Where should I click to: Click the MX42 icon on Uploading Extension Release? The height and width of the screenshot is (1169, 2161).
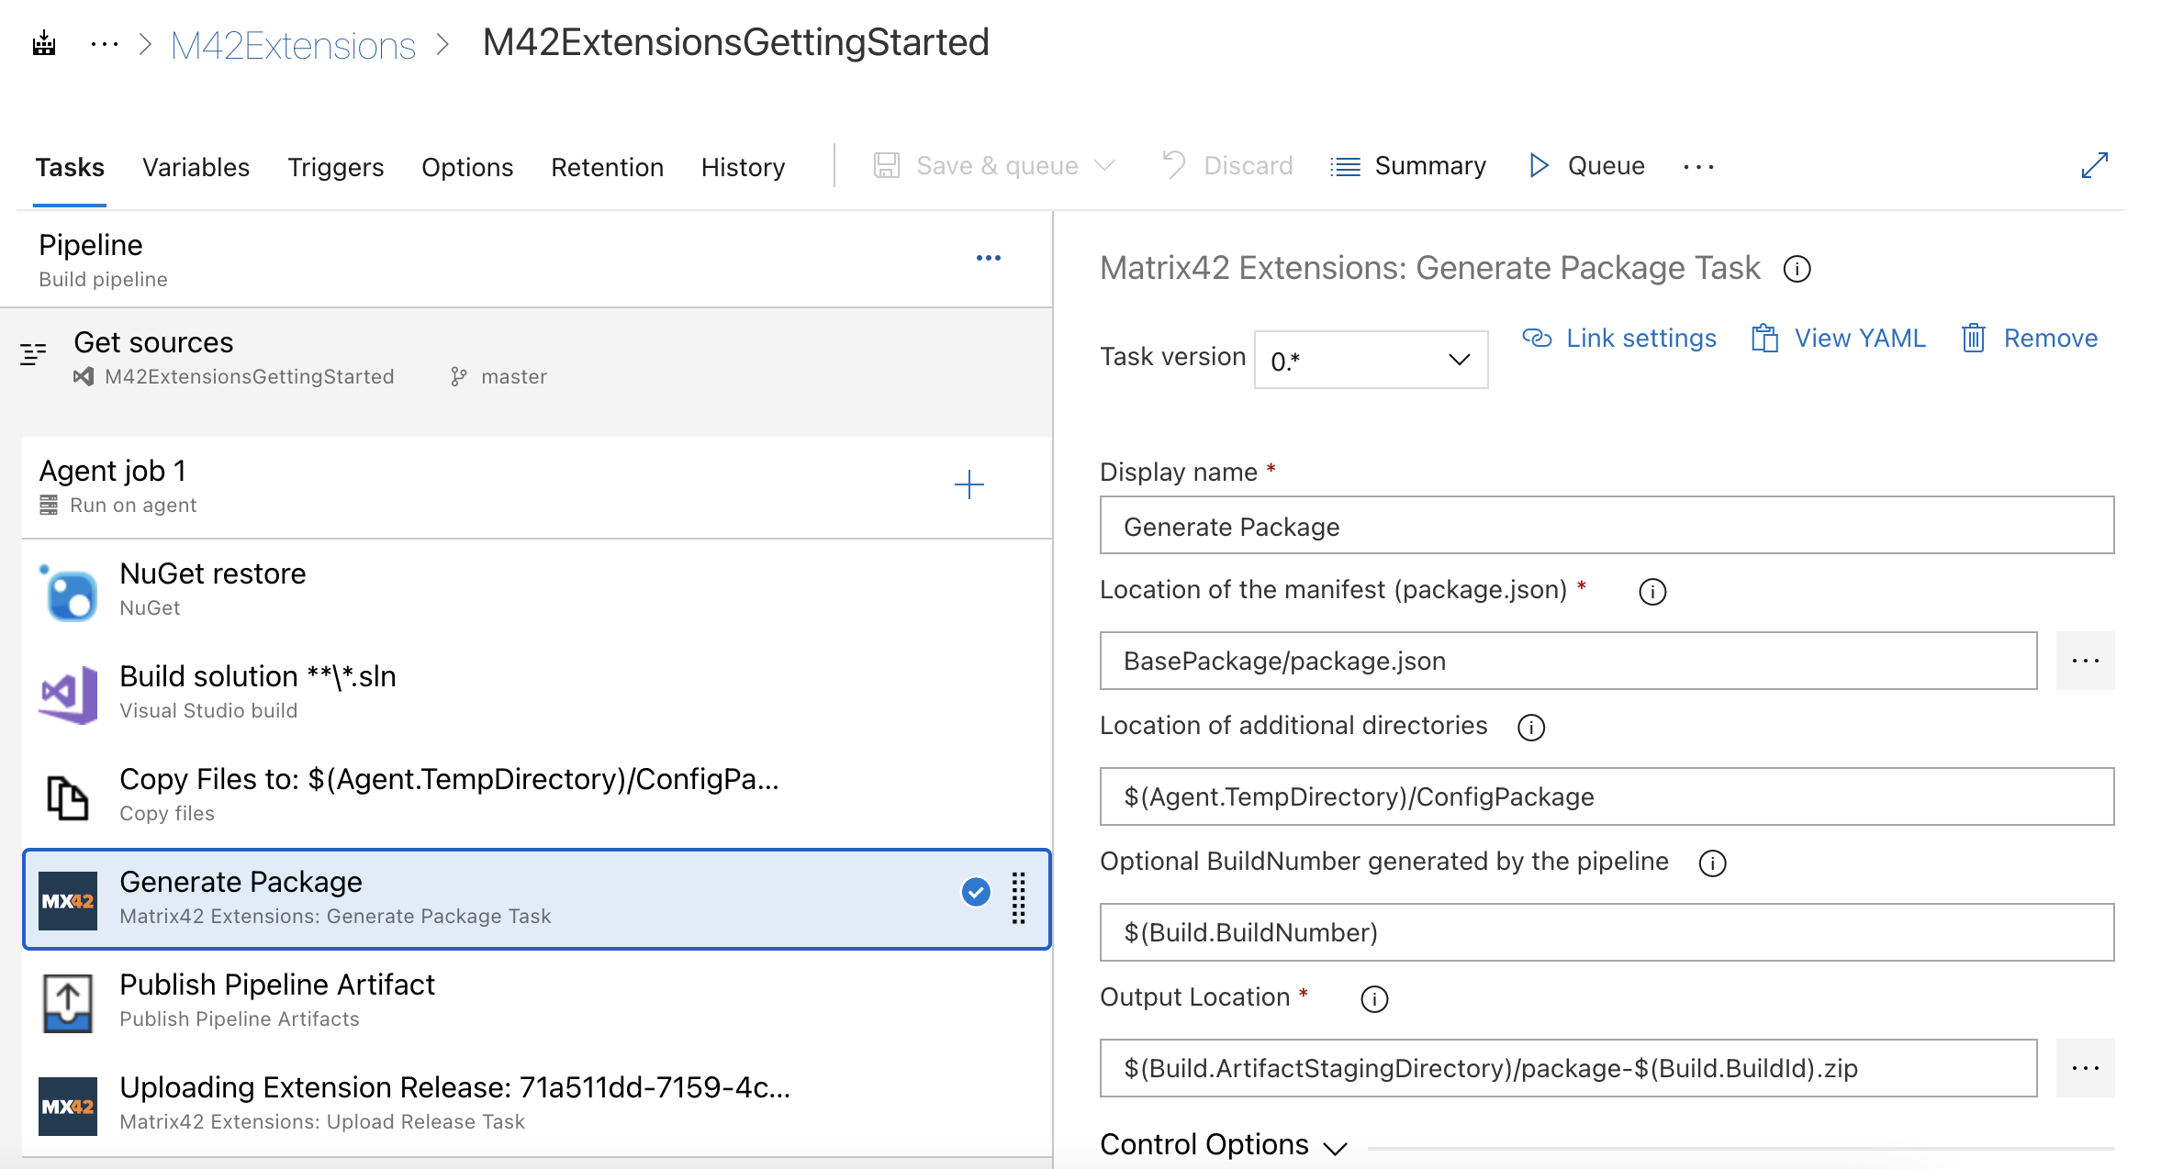[x=68, y=1104]
